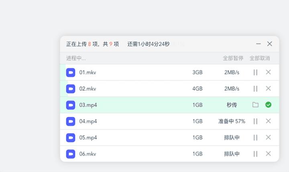Cancel the 01.mkv upload
The height and width of the screenshot is (172, 289).
(269, 72)
